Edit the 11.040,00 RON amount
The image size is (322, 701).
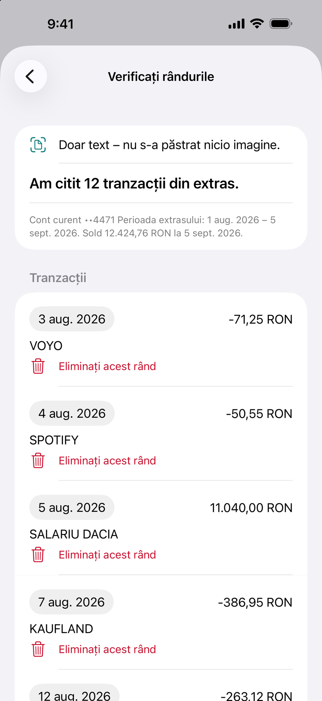(x=251, y=508)
